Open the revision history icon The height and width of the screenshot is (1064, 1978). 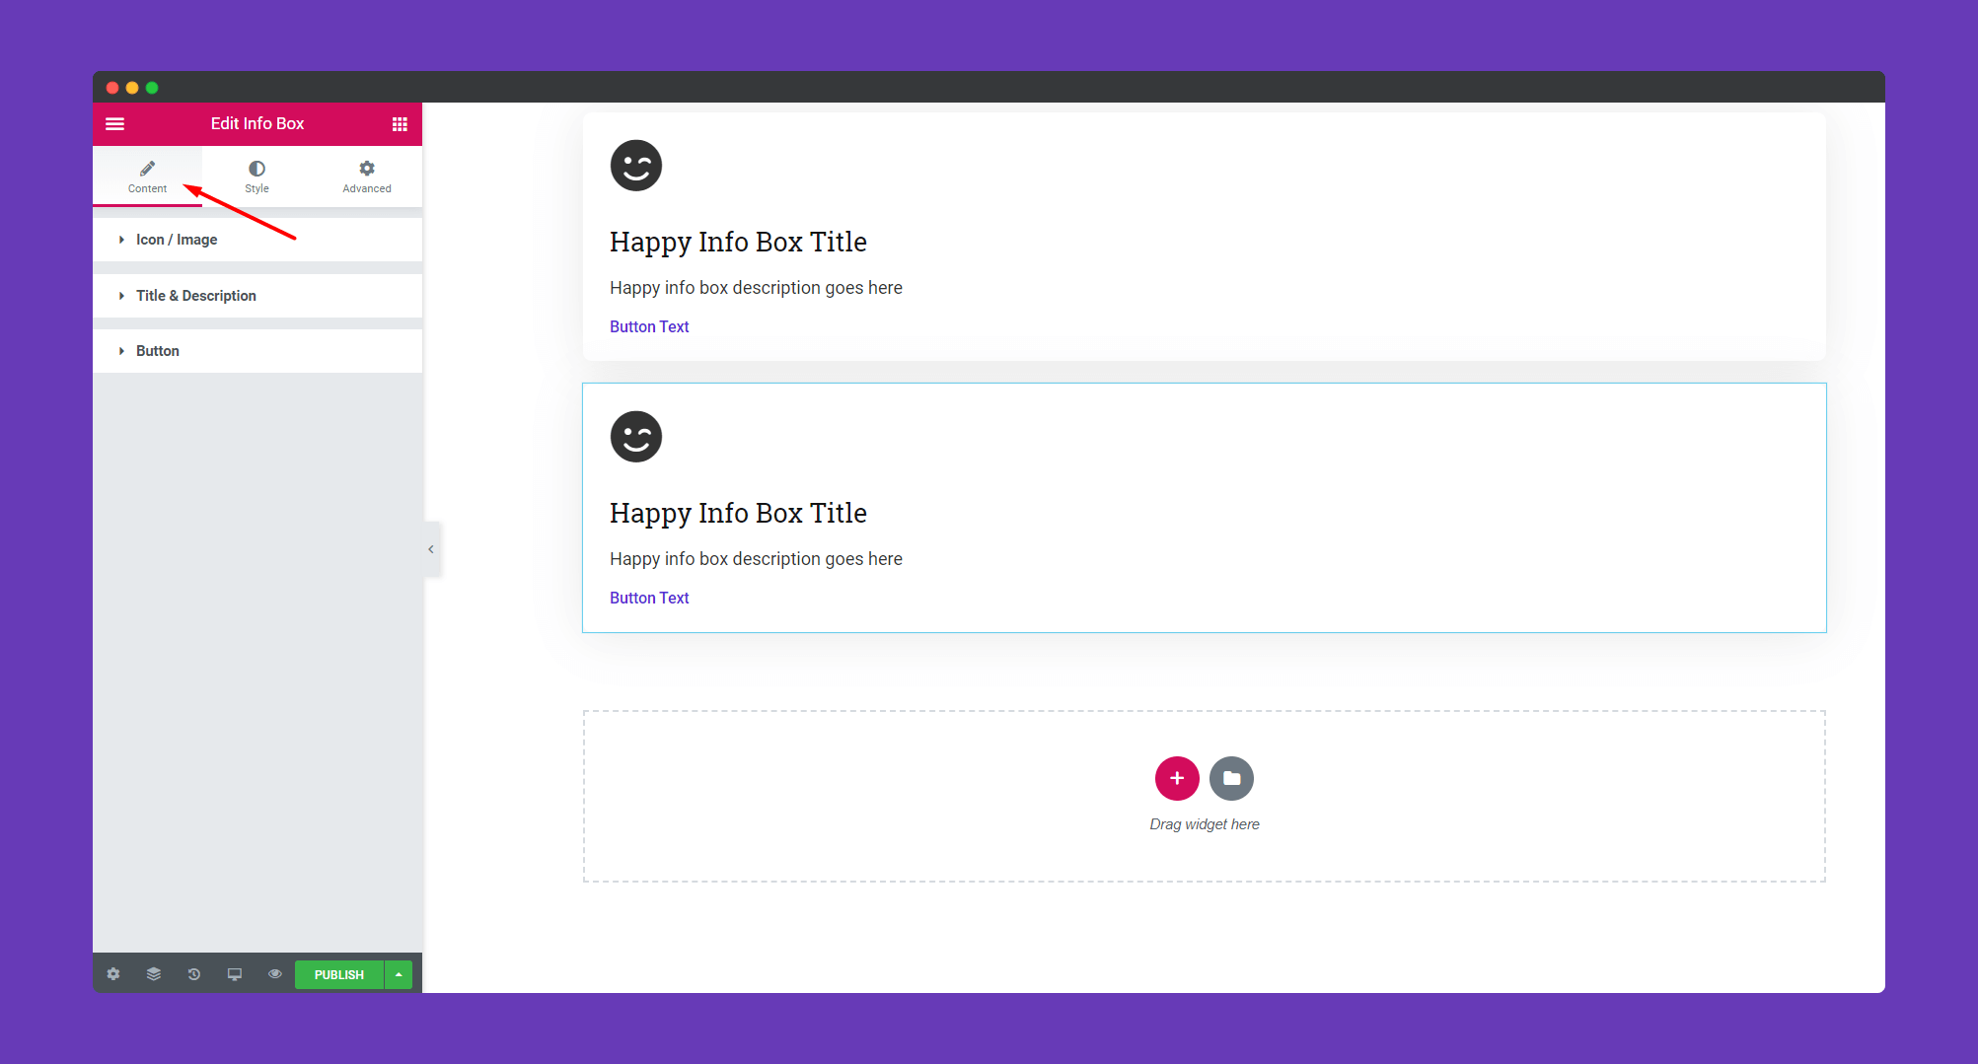coord(194,974)
